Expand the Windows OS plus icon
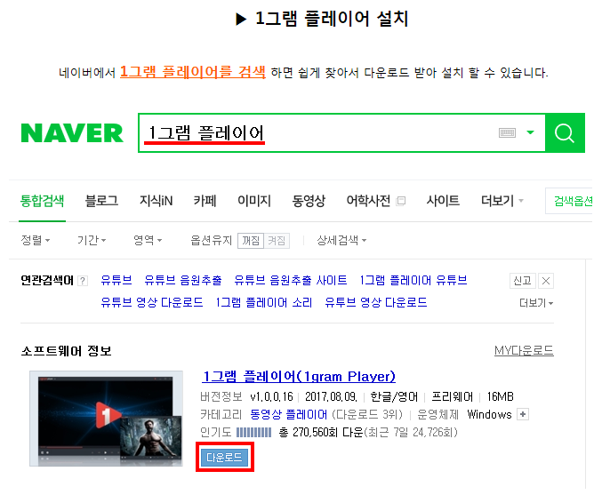Screen dimensions: 602x495 [x=523, y=414]
